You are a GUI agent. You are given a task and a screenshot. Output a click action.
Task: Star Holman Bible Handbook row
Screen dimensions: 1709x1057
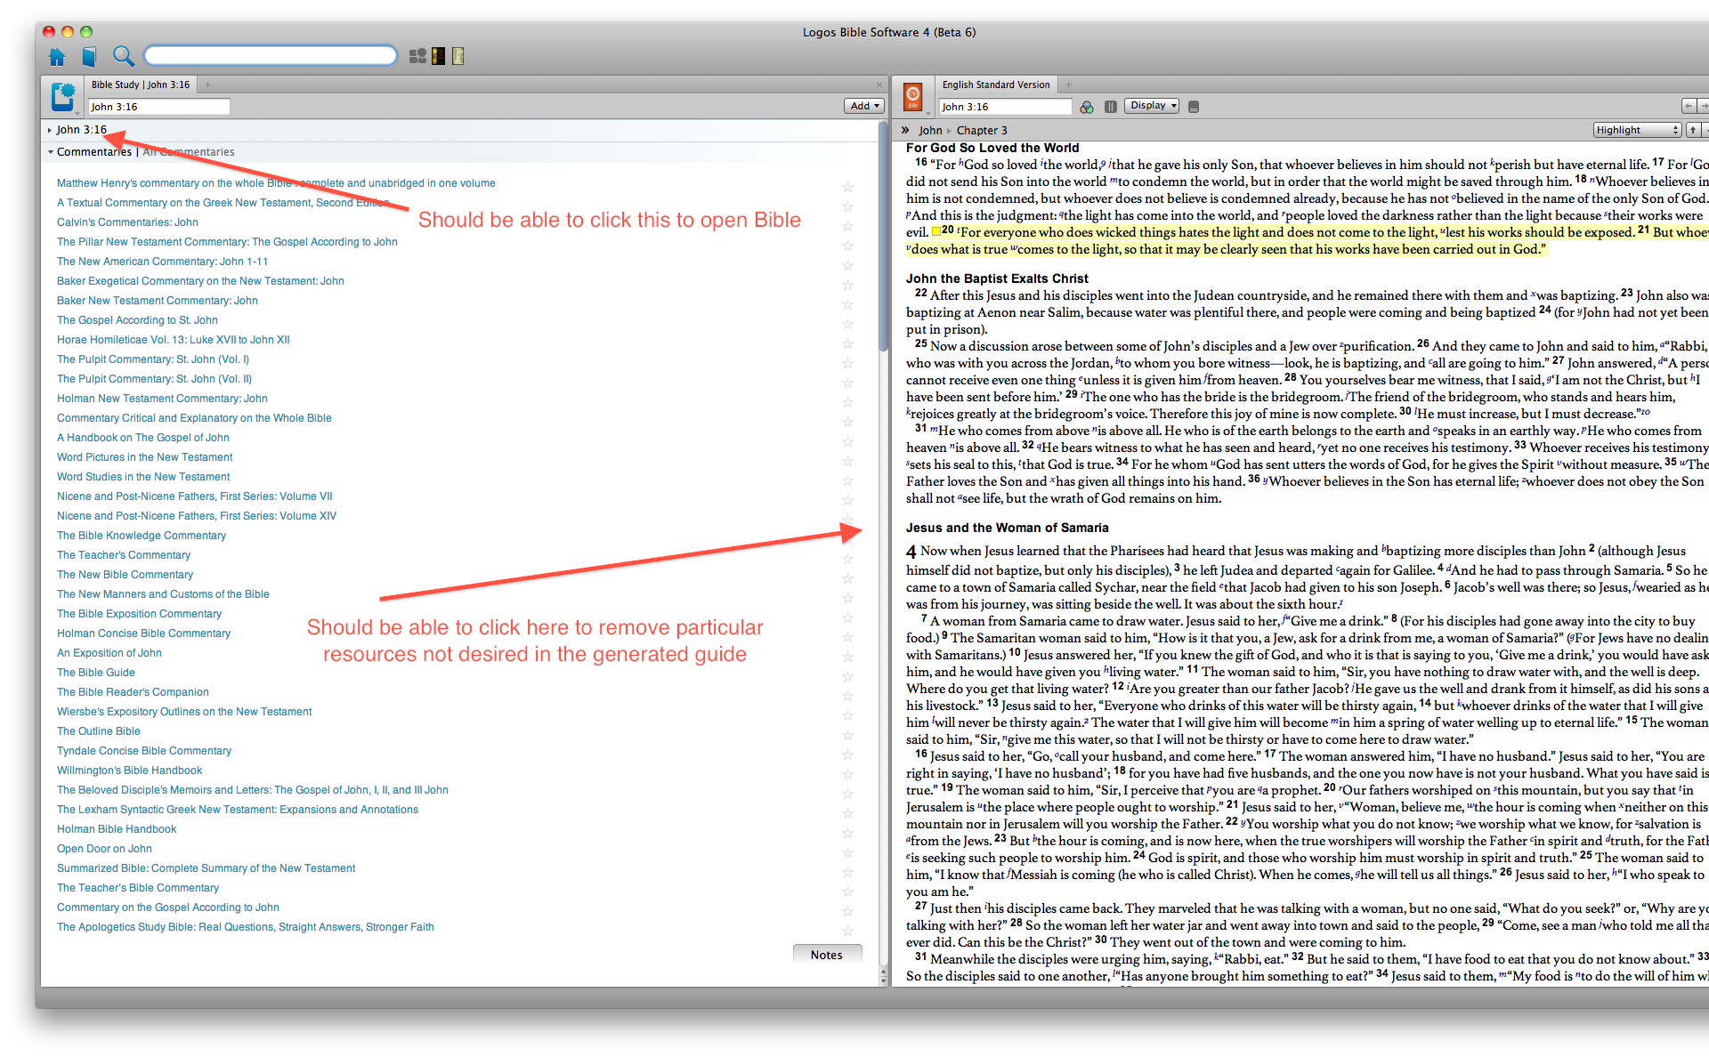click(x=847, y=833)
